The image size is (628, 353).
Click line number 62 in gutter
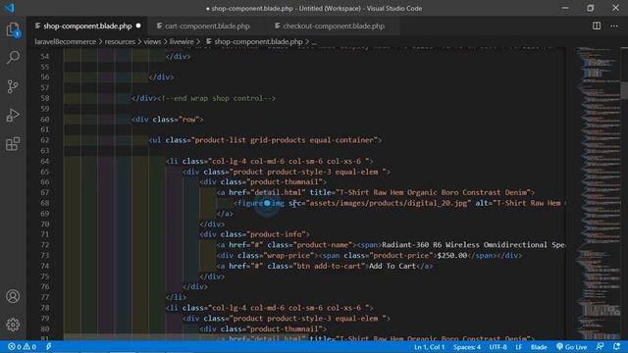click(44, 140)
